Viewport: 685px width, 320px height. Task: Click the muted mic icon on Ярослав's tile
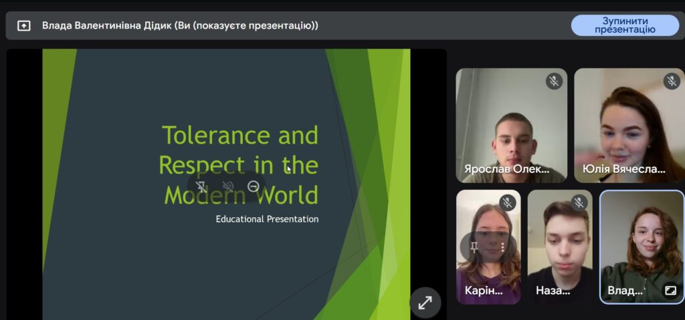(554, 82)
